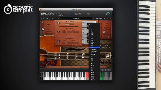The image size is (161, 90).
Task: Open the Song Presets Root dropdown
Action: coord(64,32)
